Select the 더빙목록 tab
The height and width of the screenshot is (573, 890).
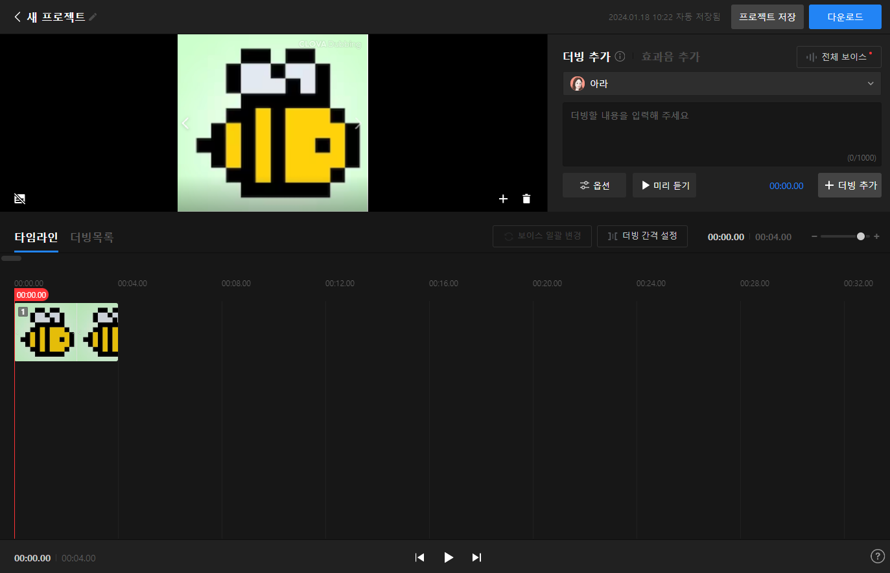click(x=92, y=238)
